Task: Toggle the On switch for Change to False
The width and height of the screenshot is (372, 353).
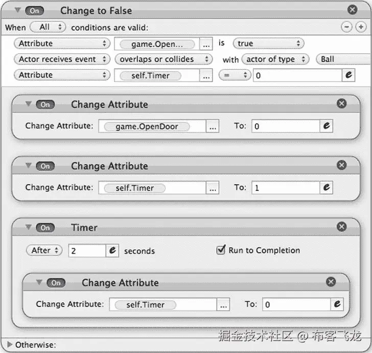Action: [34, 11]
